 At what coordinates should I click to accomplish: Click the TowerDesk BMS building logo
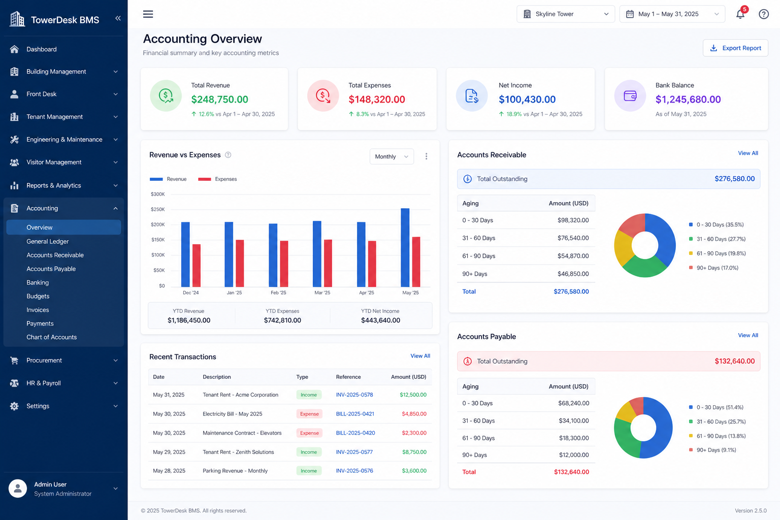(x=17, y=19)
